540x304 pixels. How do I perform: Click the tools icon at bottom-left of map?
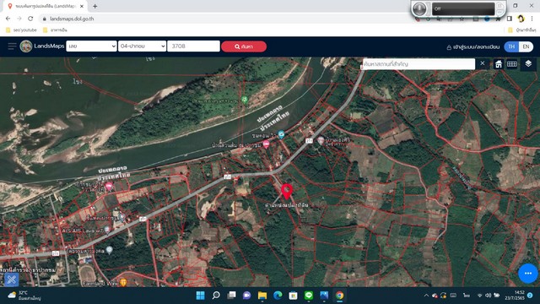(x=11, y=280)
